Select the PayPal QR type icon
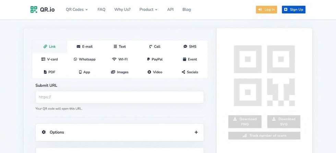 point(148,59)
